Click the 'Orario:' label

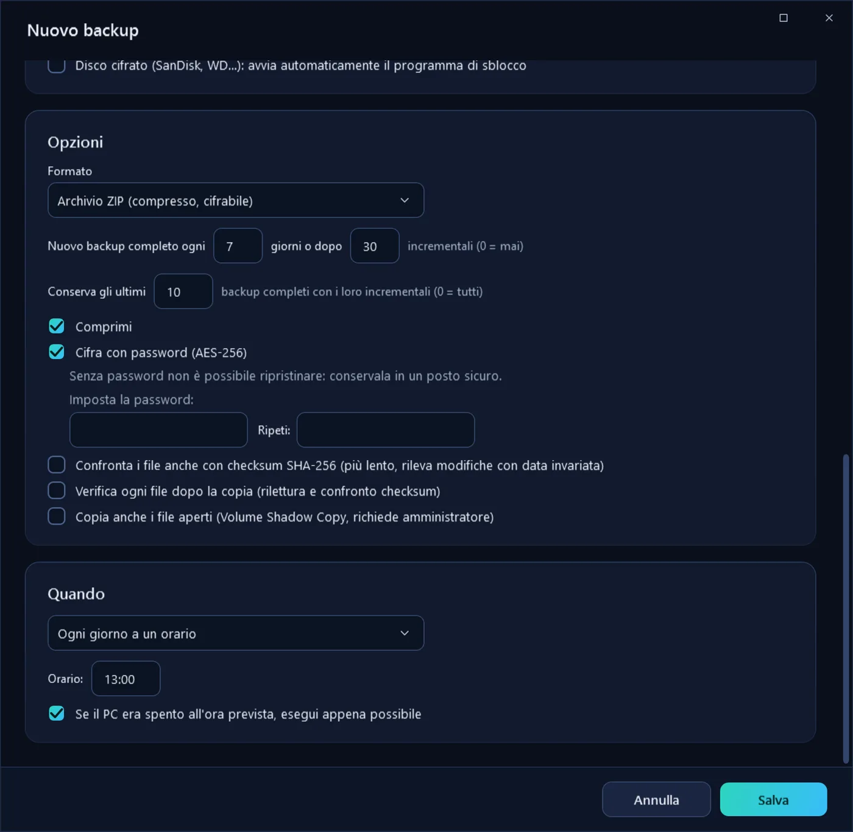[x=65, y=679]
